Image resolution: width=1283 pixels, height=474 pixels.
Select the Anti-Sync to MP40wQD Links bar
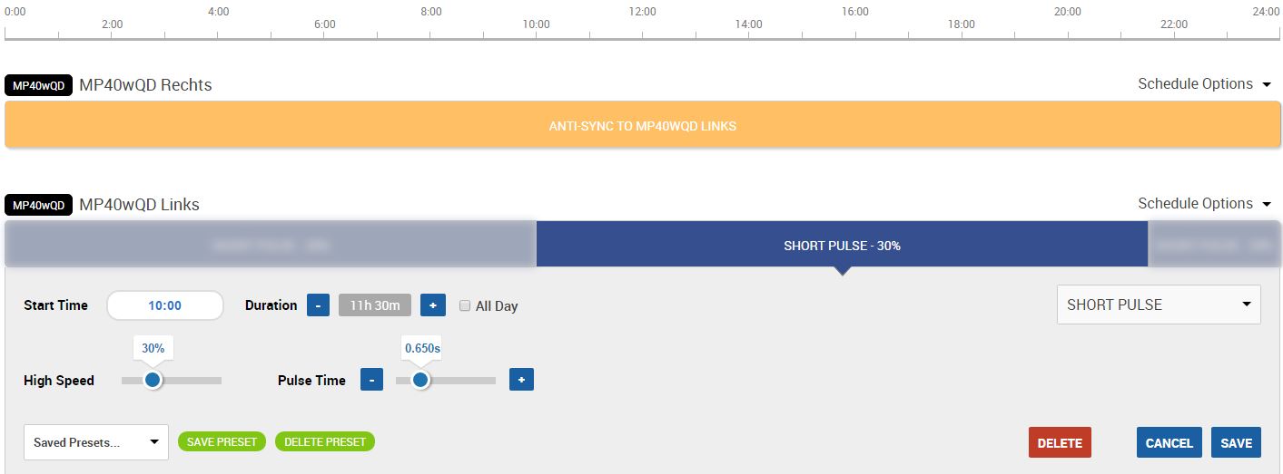[x=642, y=126]
